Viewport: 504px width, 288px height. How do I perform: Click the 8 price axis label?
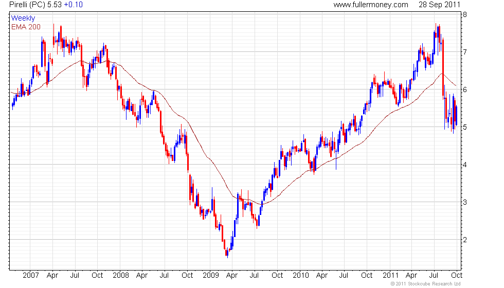[465, 14]
